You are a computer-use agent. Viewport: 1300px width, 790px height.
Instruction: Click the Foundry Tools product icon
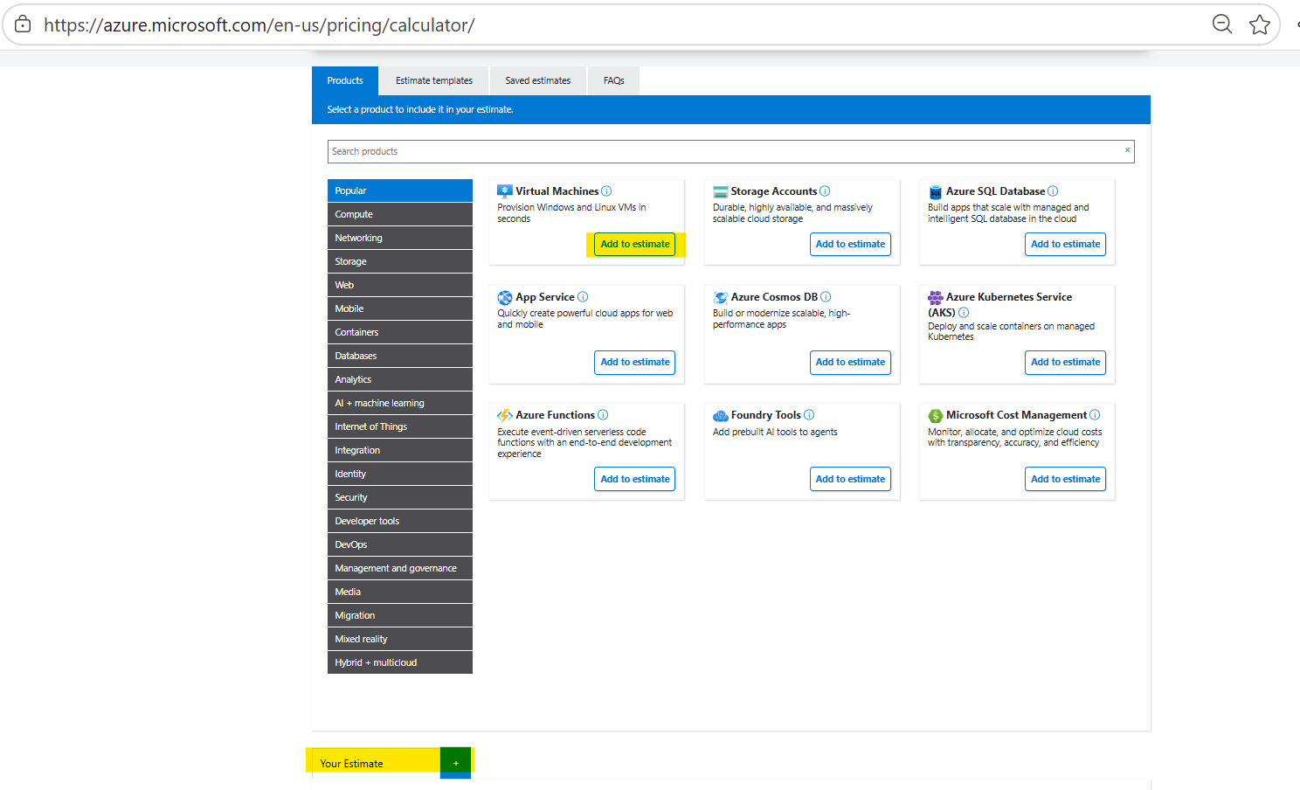coord(721,415)
